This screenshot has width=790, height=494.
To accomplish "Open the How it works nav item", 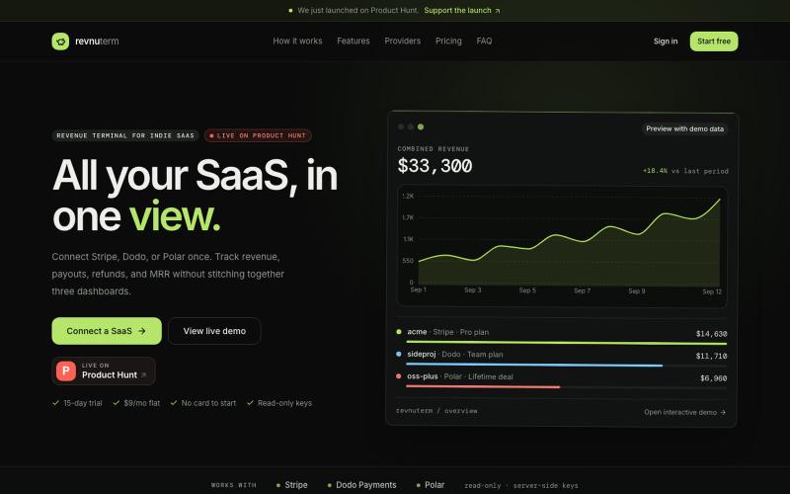I will pyautogui.click(x=297, y=41).
